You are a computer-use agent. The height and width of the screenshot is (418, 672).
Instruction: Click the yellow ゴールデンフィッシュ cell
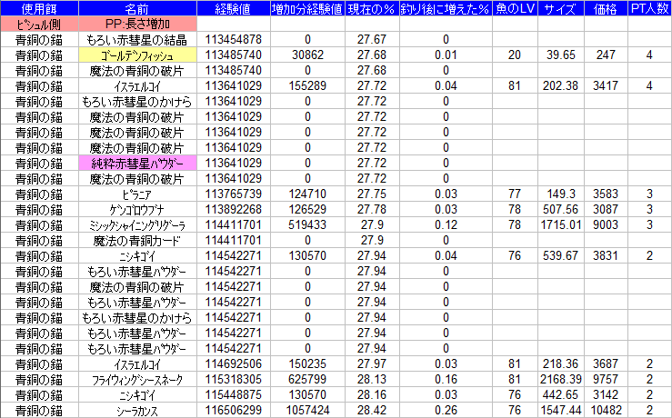coord(137,55)
